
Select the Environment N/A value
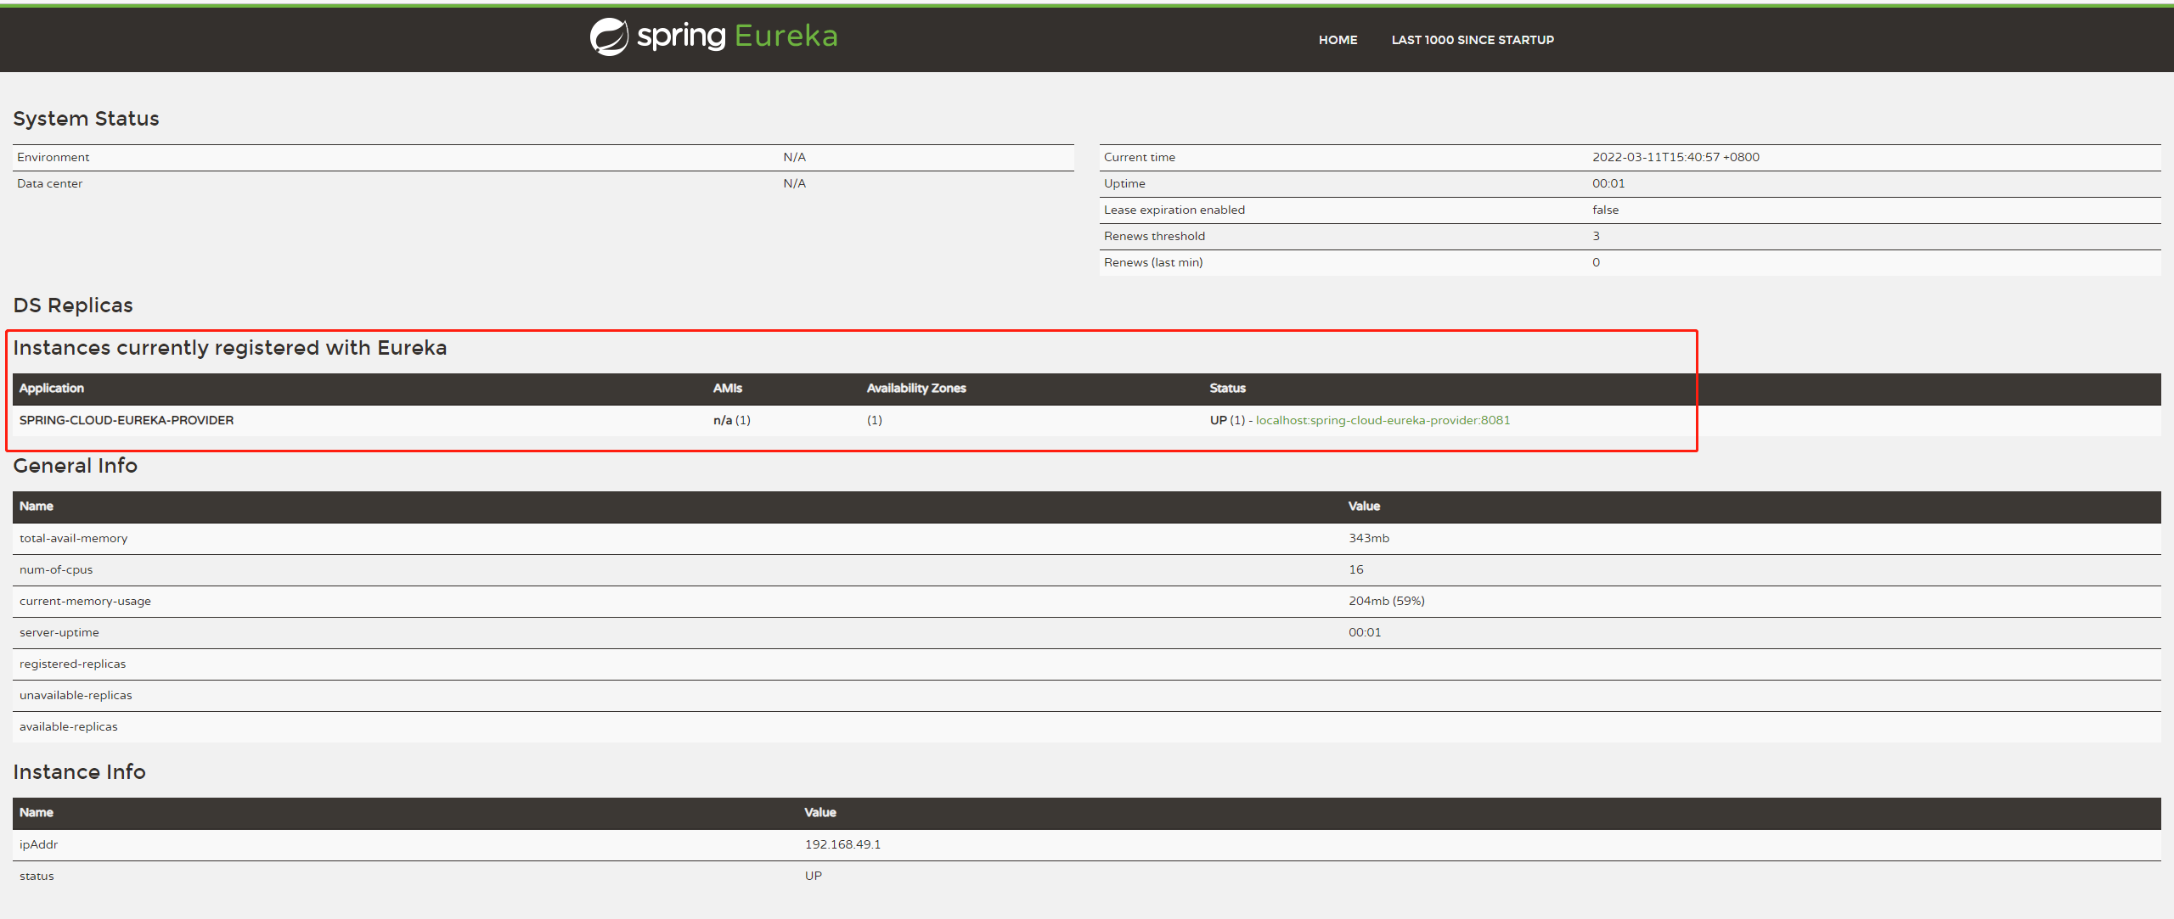794,157
